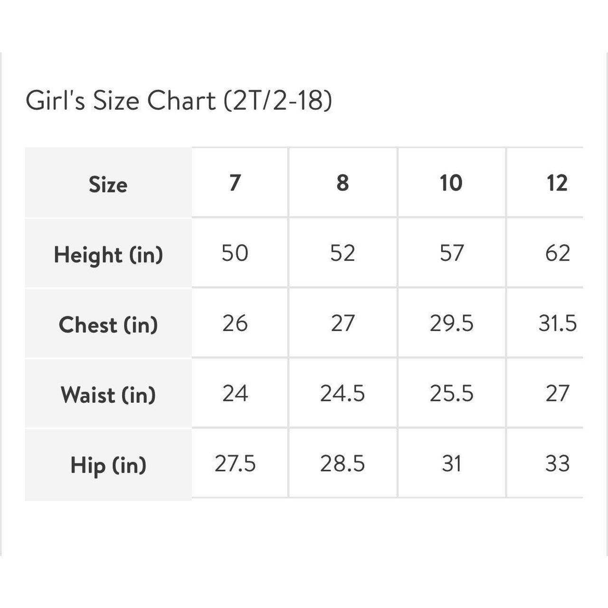Click the hip value 27.5 cell

click(x=235, y=464)
